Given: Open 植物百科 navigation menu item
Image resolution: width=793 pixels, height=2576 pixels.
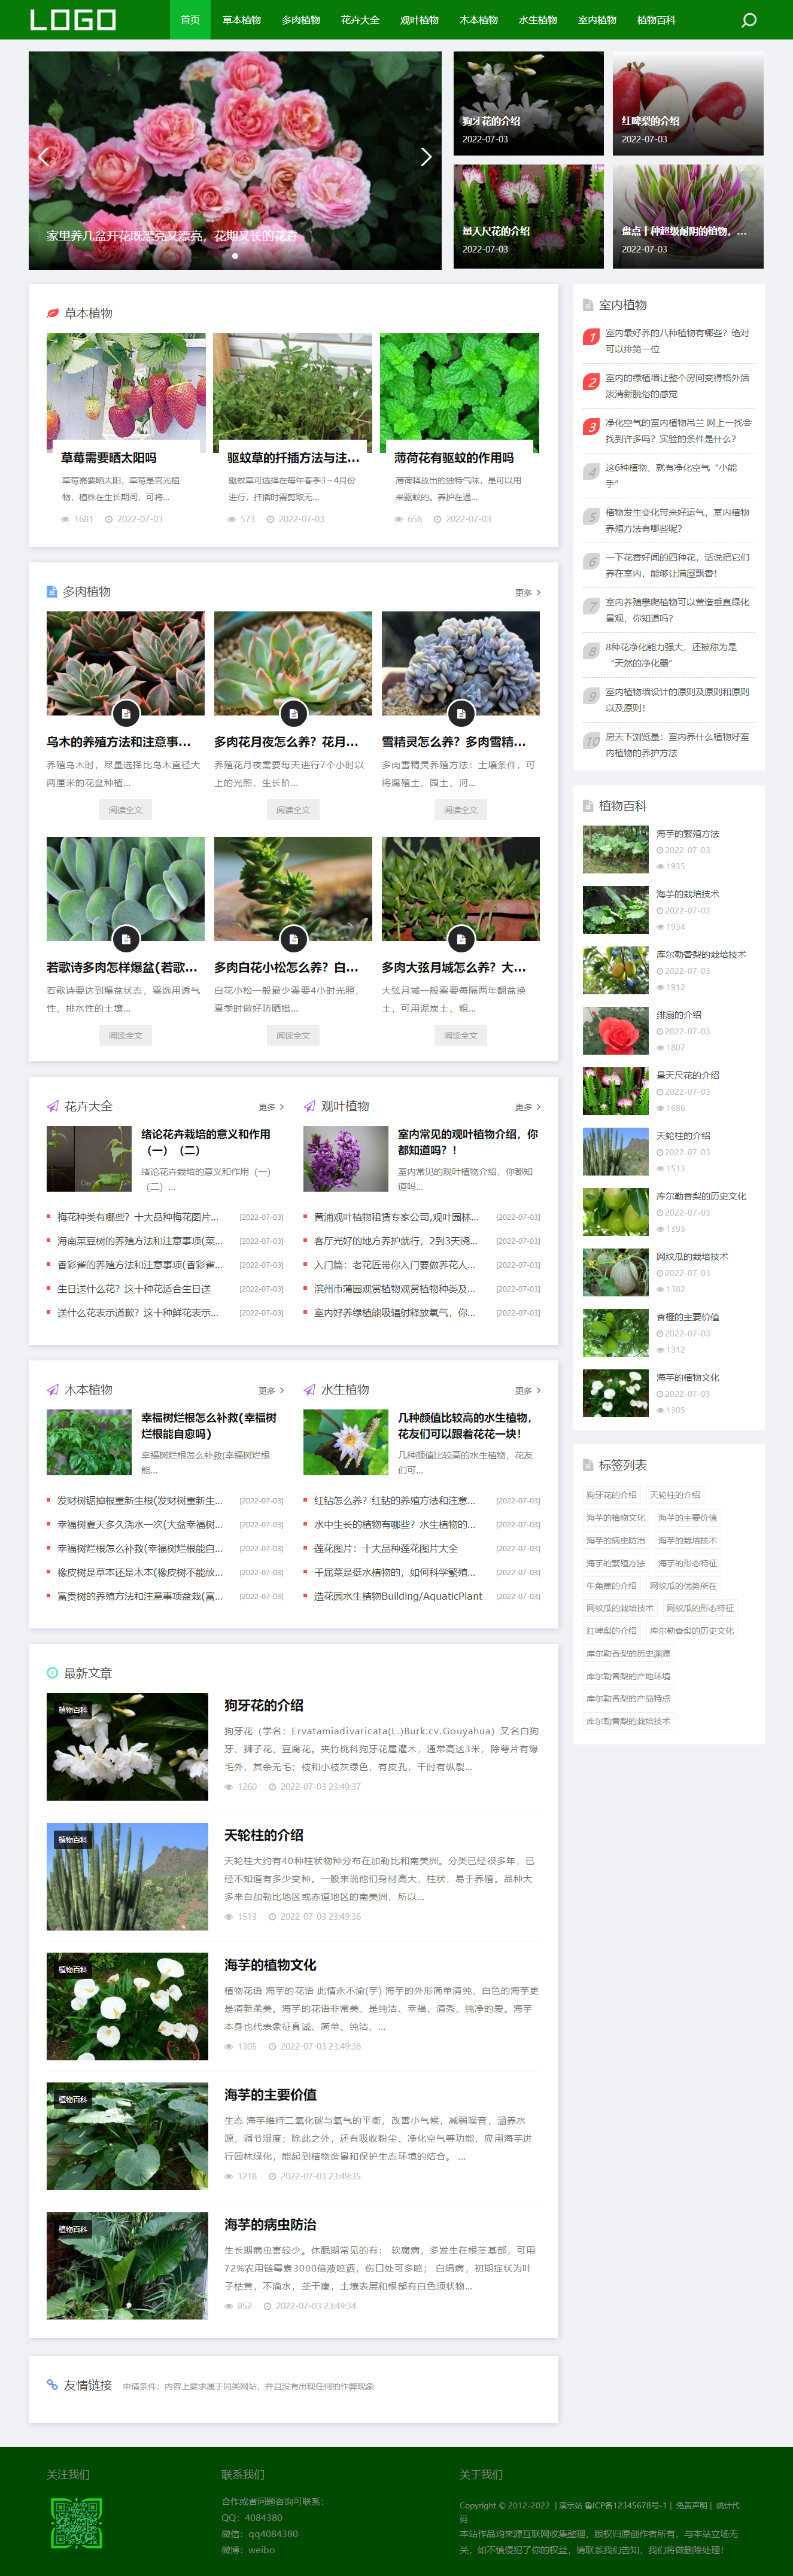Looking at the screenshot, I should click(x=656, y=20).
